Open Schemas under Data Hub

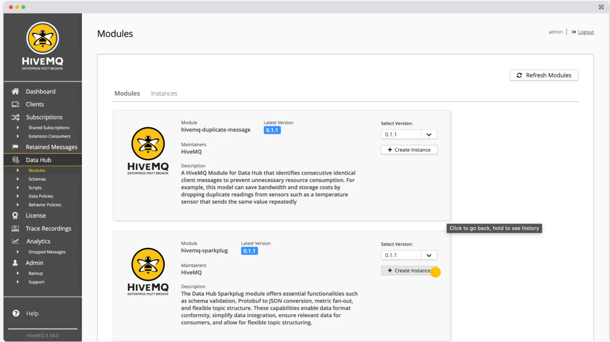click(x=37, y=179)
